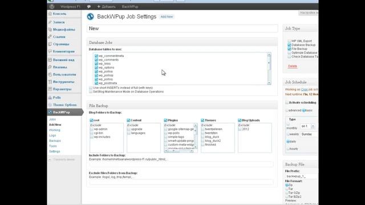Exclude the upgrade content folder checkbox
The image size is (365, 205).
click(129, 129)
